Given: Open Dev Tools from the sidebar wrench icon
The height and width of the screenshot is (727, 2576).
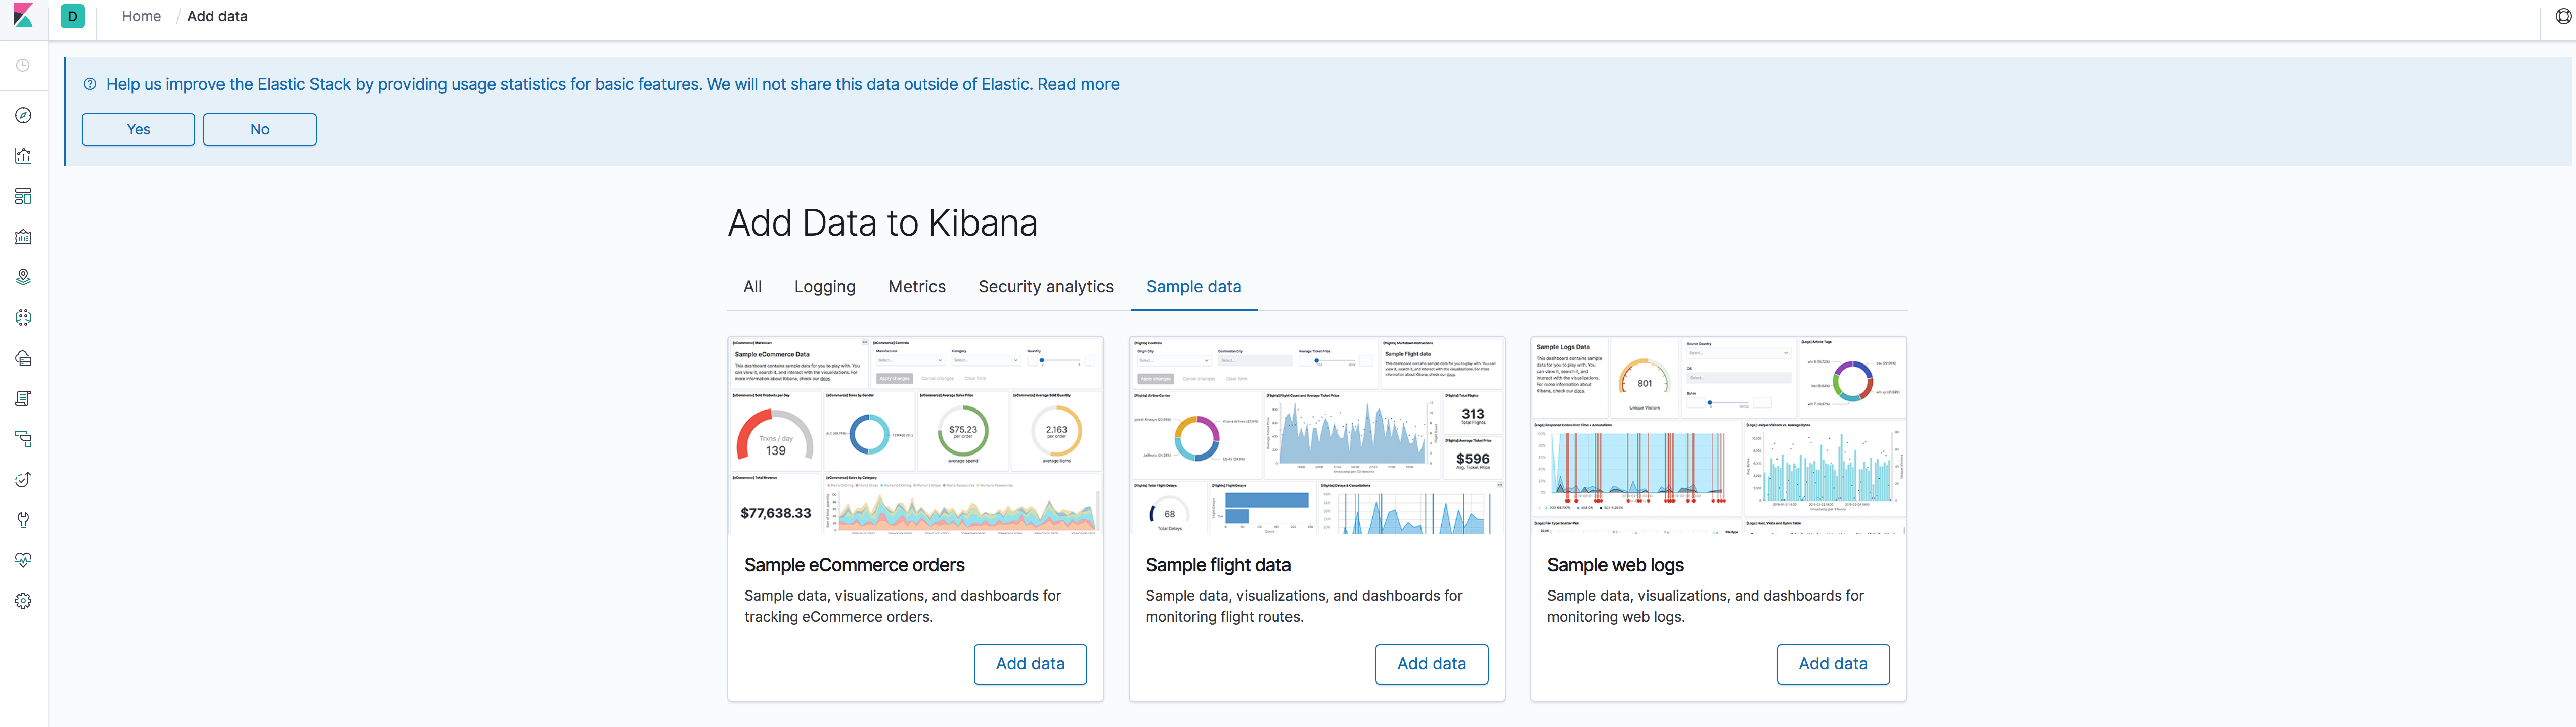Looking at the screenshot, I should [x=23, y=520].
